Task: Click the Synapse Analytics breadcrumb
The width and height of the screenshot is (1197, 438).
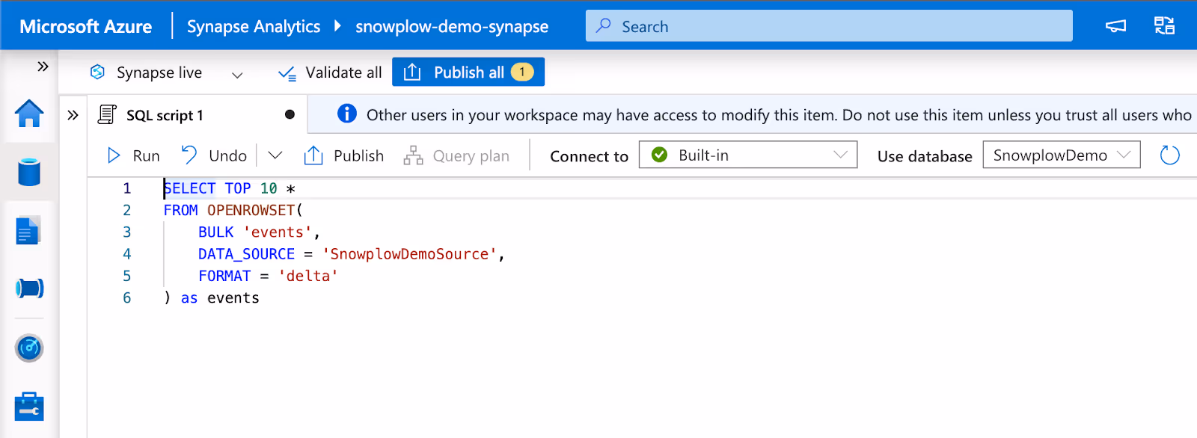Action: click(x=254, y=27)
